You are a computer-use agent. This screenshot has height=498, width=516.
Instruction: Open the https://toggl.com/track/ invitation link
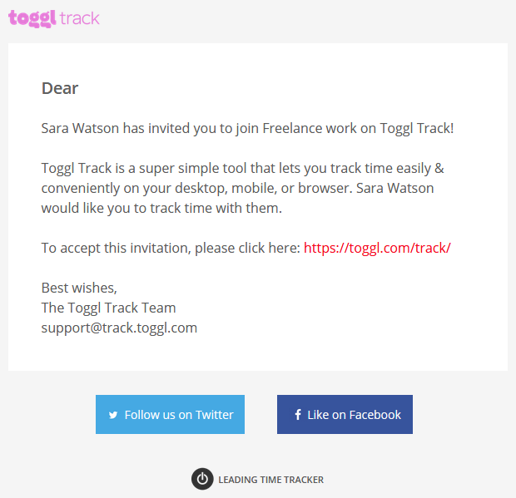point(377,248)
